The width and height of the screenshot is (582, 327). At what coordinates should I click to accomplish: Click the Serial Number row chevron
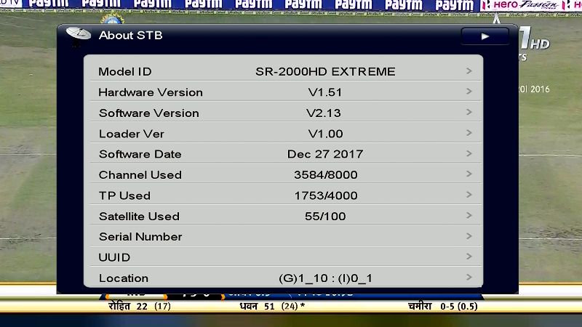(x=469, y=236)
